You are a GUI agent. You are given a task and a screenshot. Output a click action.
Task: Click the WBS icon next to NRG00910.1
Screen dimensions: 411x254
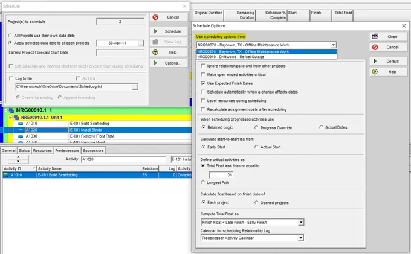coord(11,110)
